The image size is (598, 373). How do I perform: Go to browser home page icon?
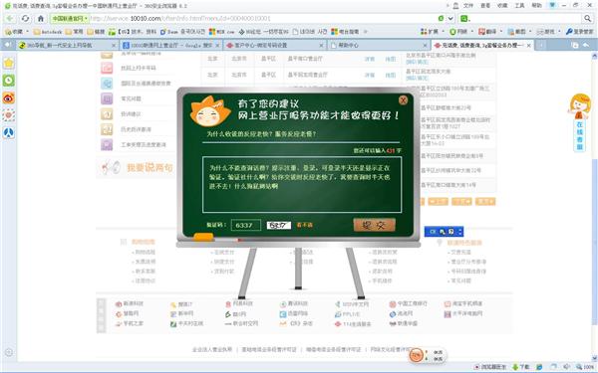41,18
